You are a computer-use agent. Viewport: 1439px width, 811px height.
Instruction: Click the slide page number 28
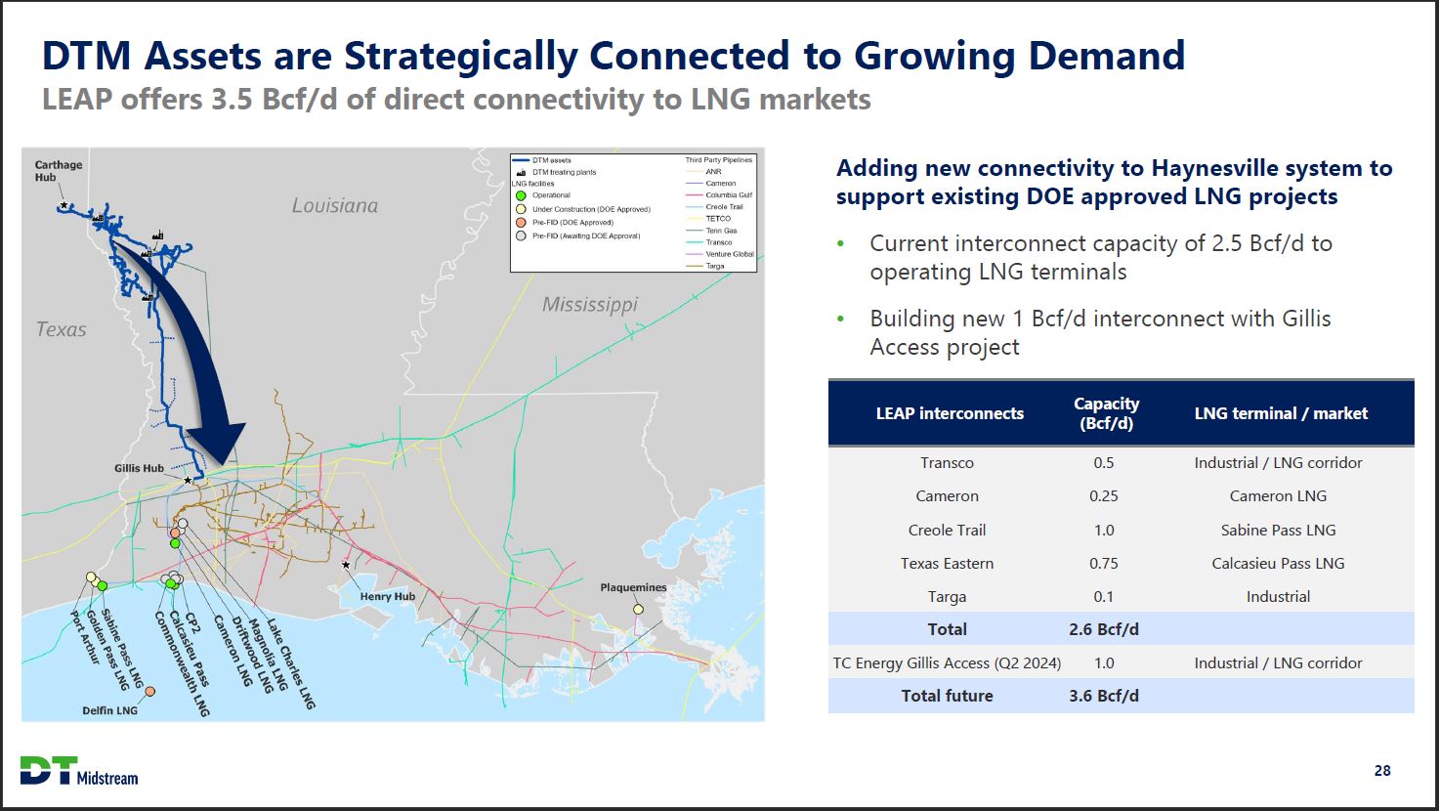(1382, 770)
